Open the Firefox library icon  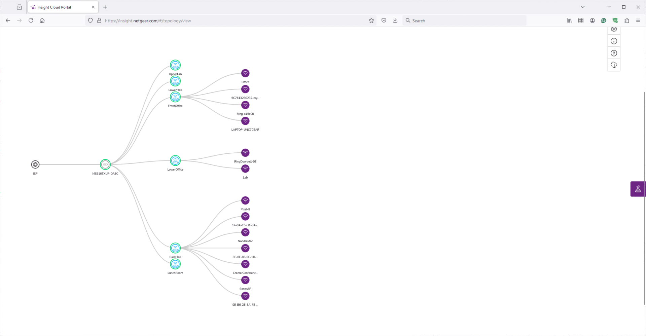(569, 21)
